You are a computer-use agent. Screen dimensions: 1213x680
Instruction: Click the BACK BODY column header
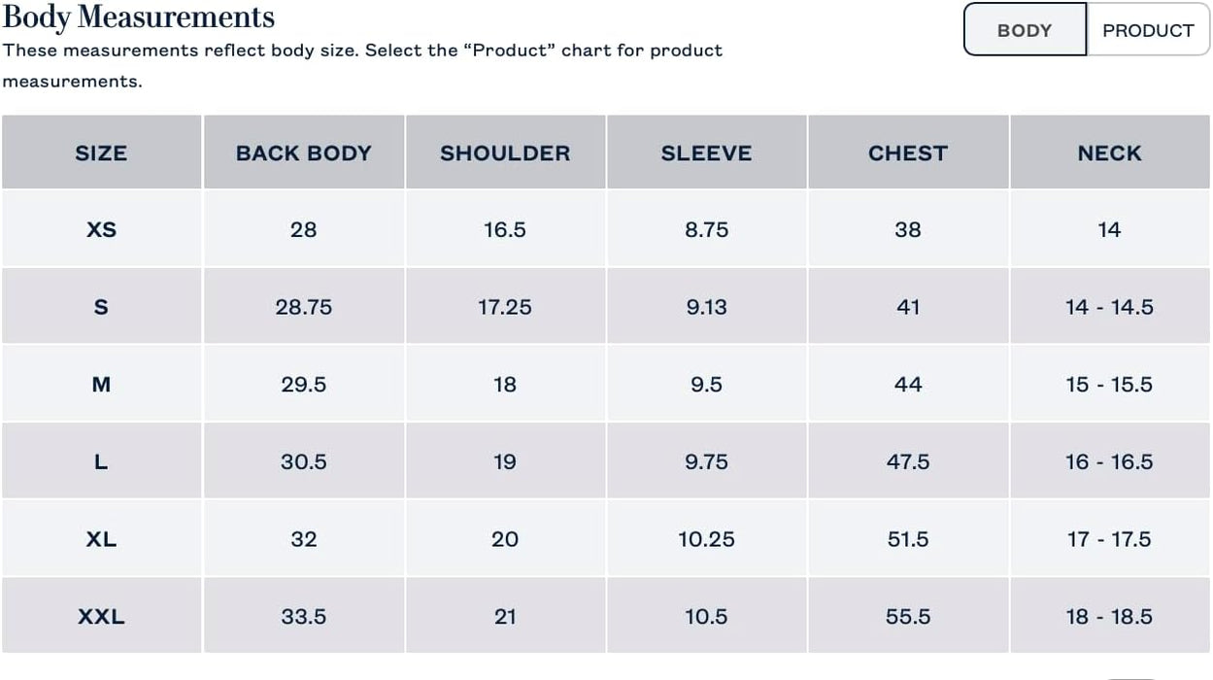[304, 153]
